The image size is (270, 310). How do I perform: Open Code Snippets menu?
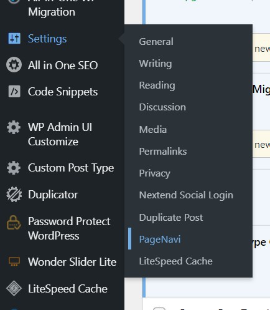[x=63, y=92]
